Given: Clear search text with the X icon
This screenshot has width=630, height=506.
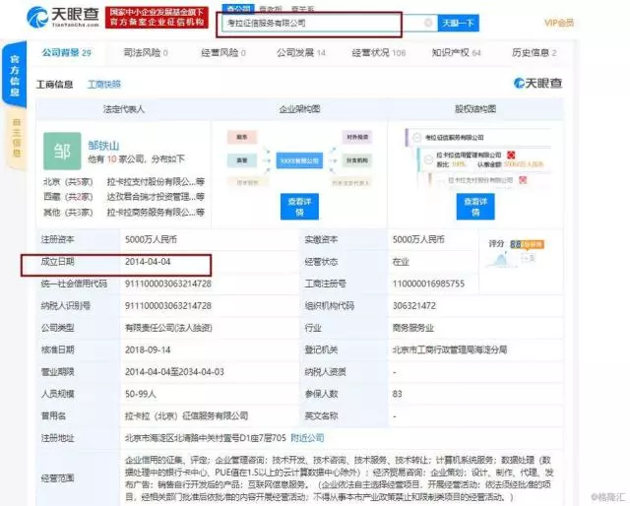Looking at the screenshot, I should [427, 22].
